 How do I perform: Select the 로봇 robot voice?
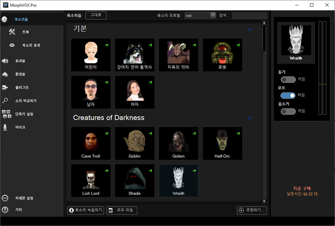(x=222, y=55)
